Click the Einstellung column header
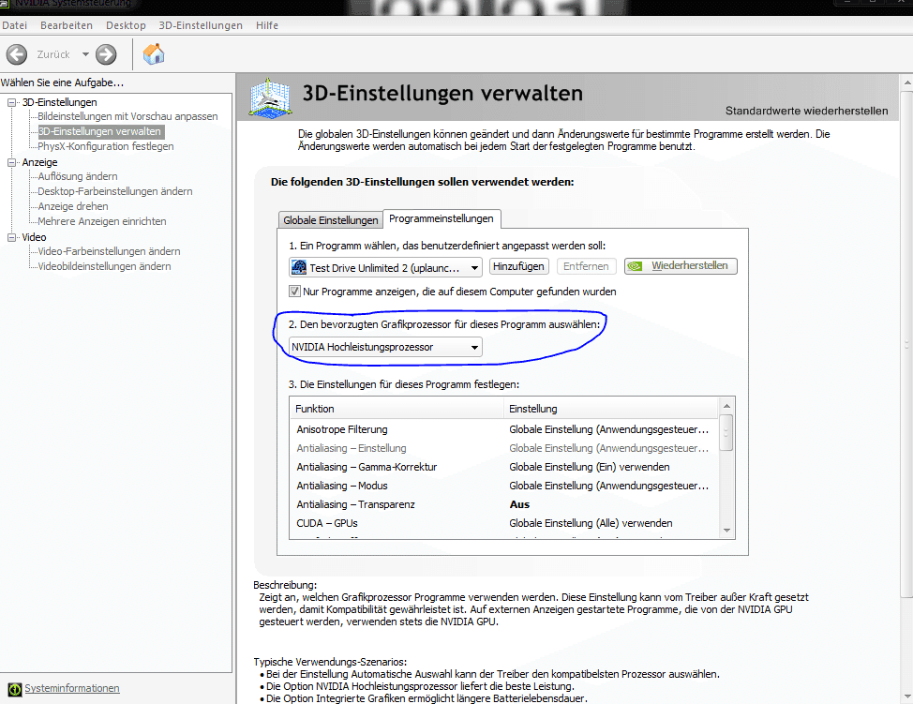913x704 pixels. pos(611,409)
